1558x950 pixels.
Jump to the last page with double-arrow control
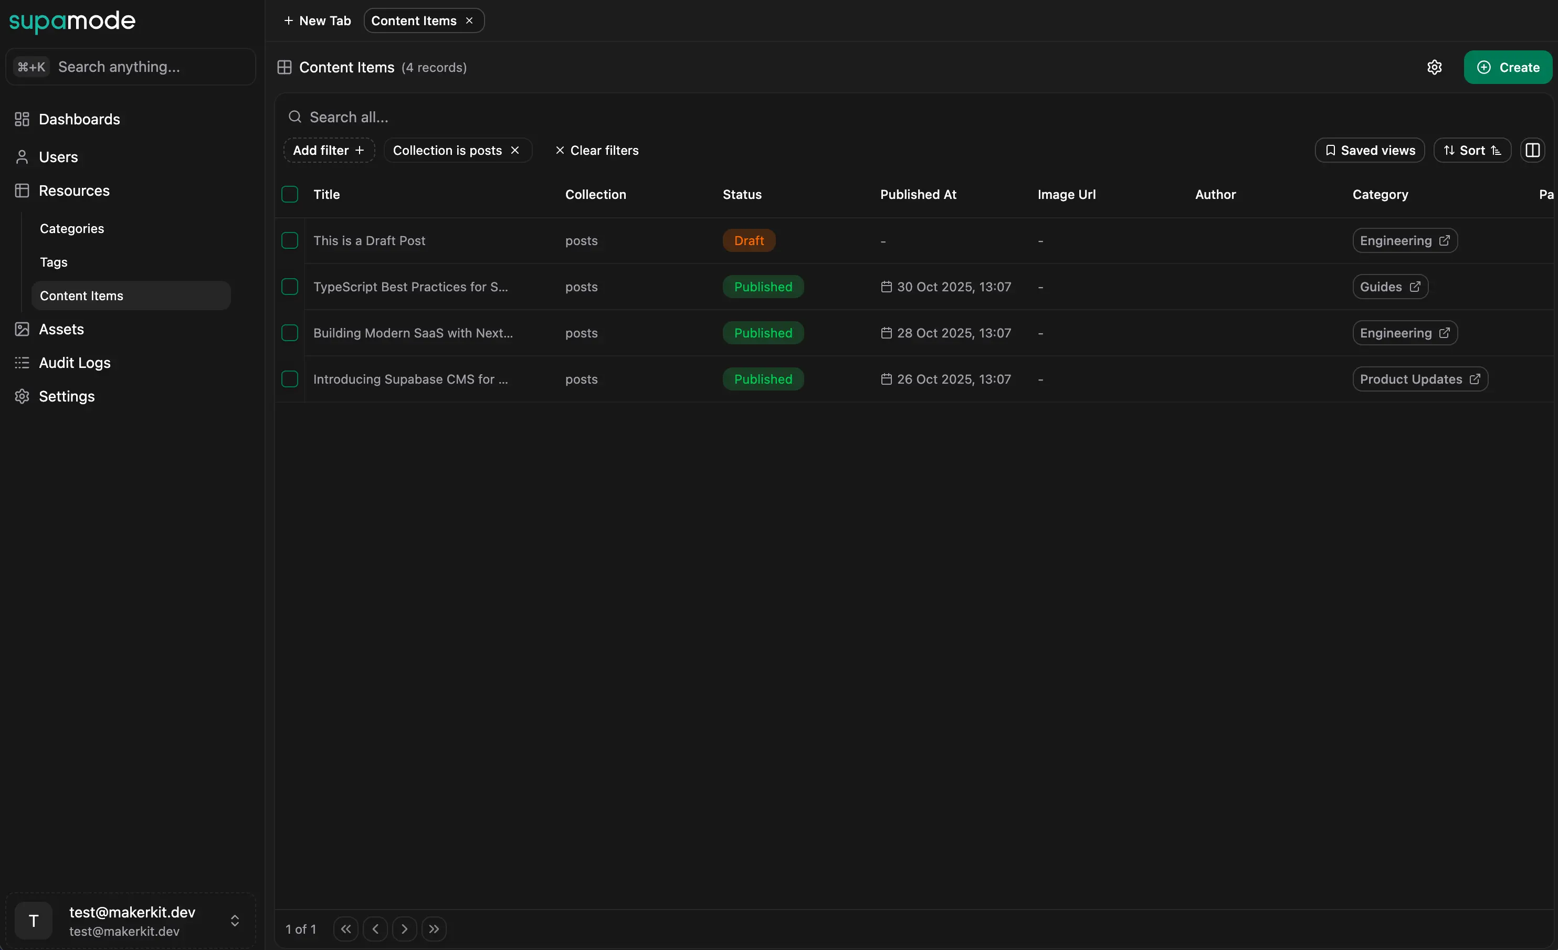(x=434, y=928)
